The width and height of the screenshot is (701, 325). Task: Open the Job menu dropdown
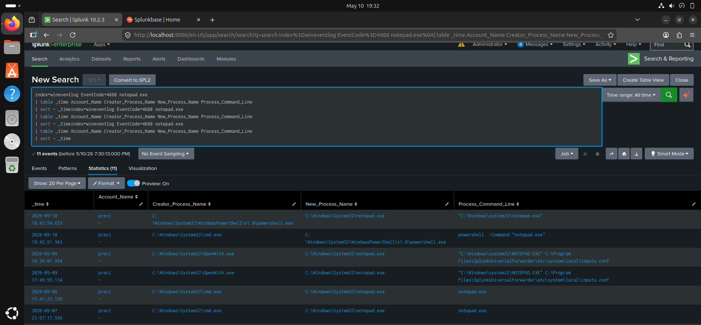(x=567, y=154)
